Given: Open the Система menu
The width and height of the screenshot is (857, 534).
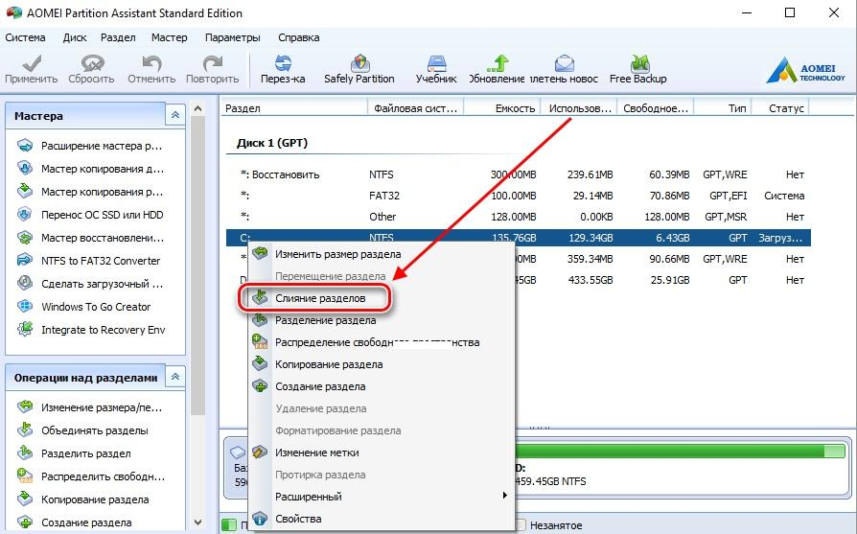Looking at the screenshot, I should pos(25,37).
